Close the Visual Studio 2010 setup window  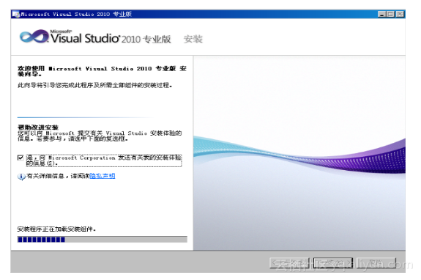(x=400, y=14)
